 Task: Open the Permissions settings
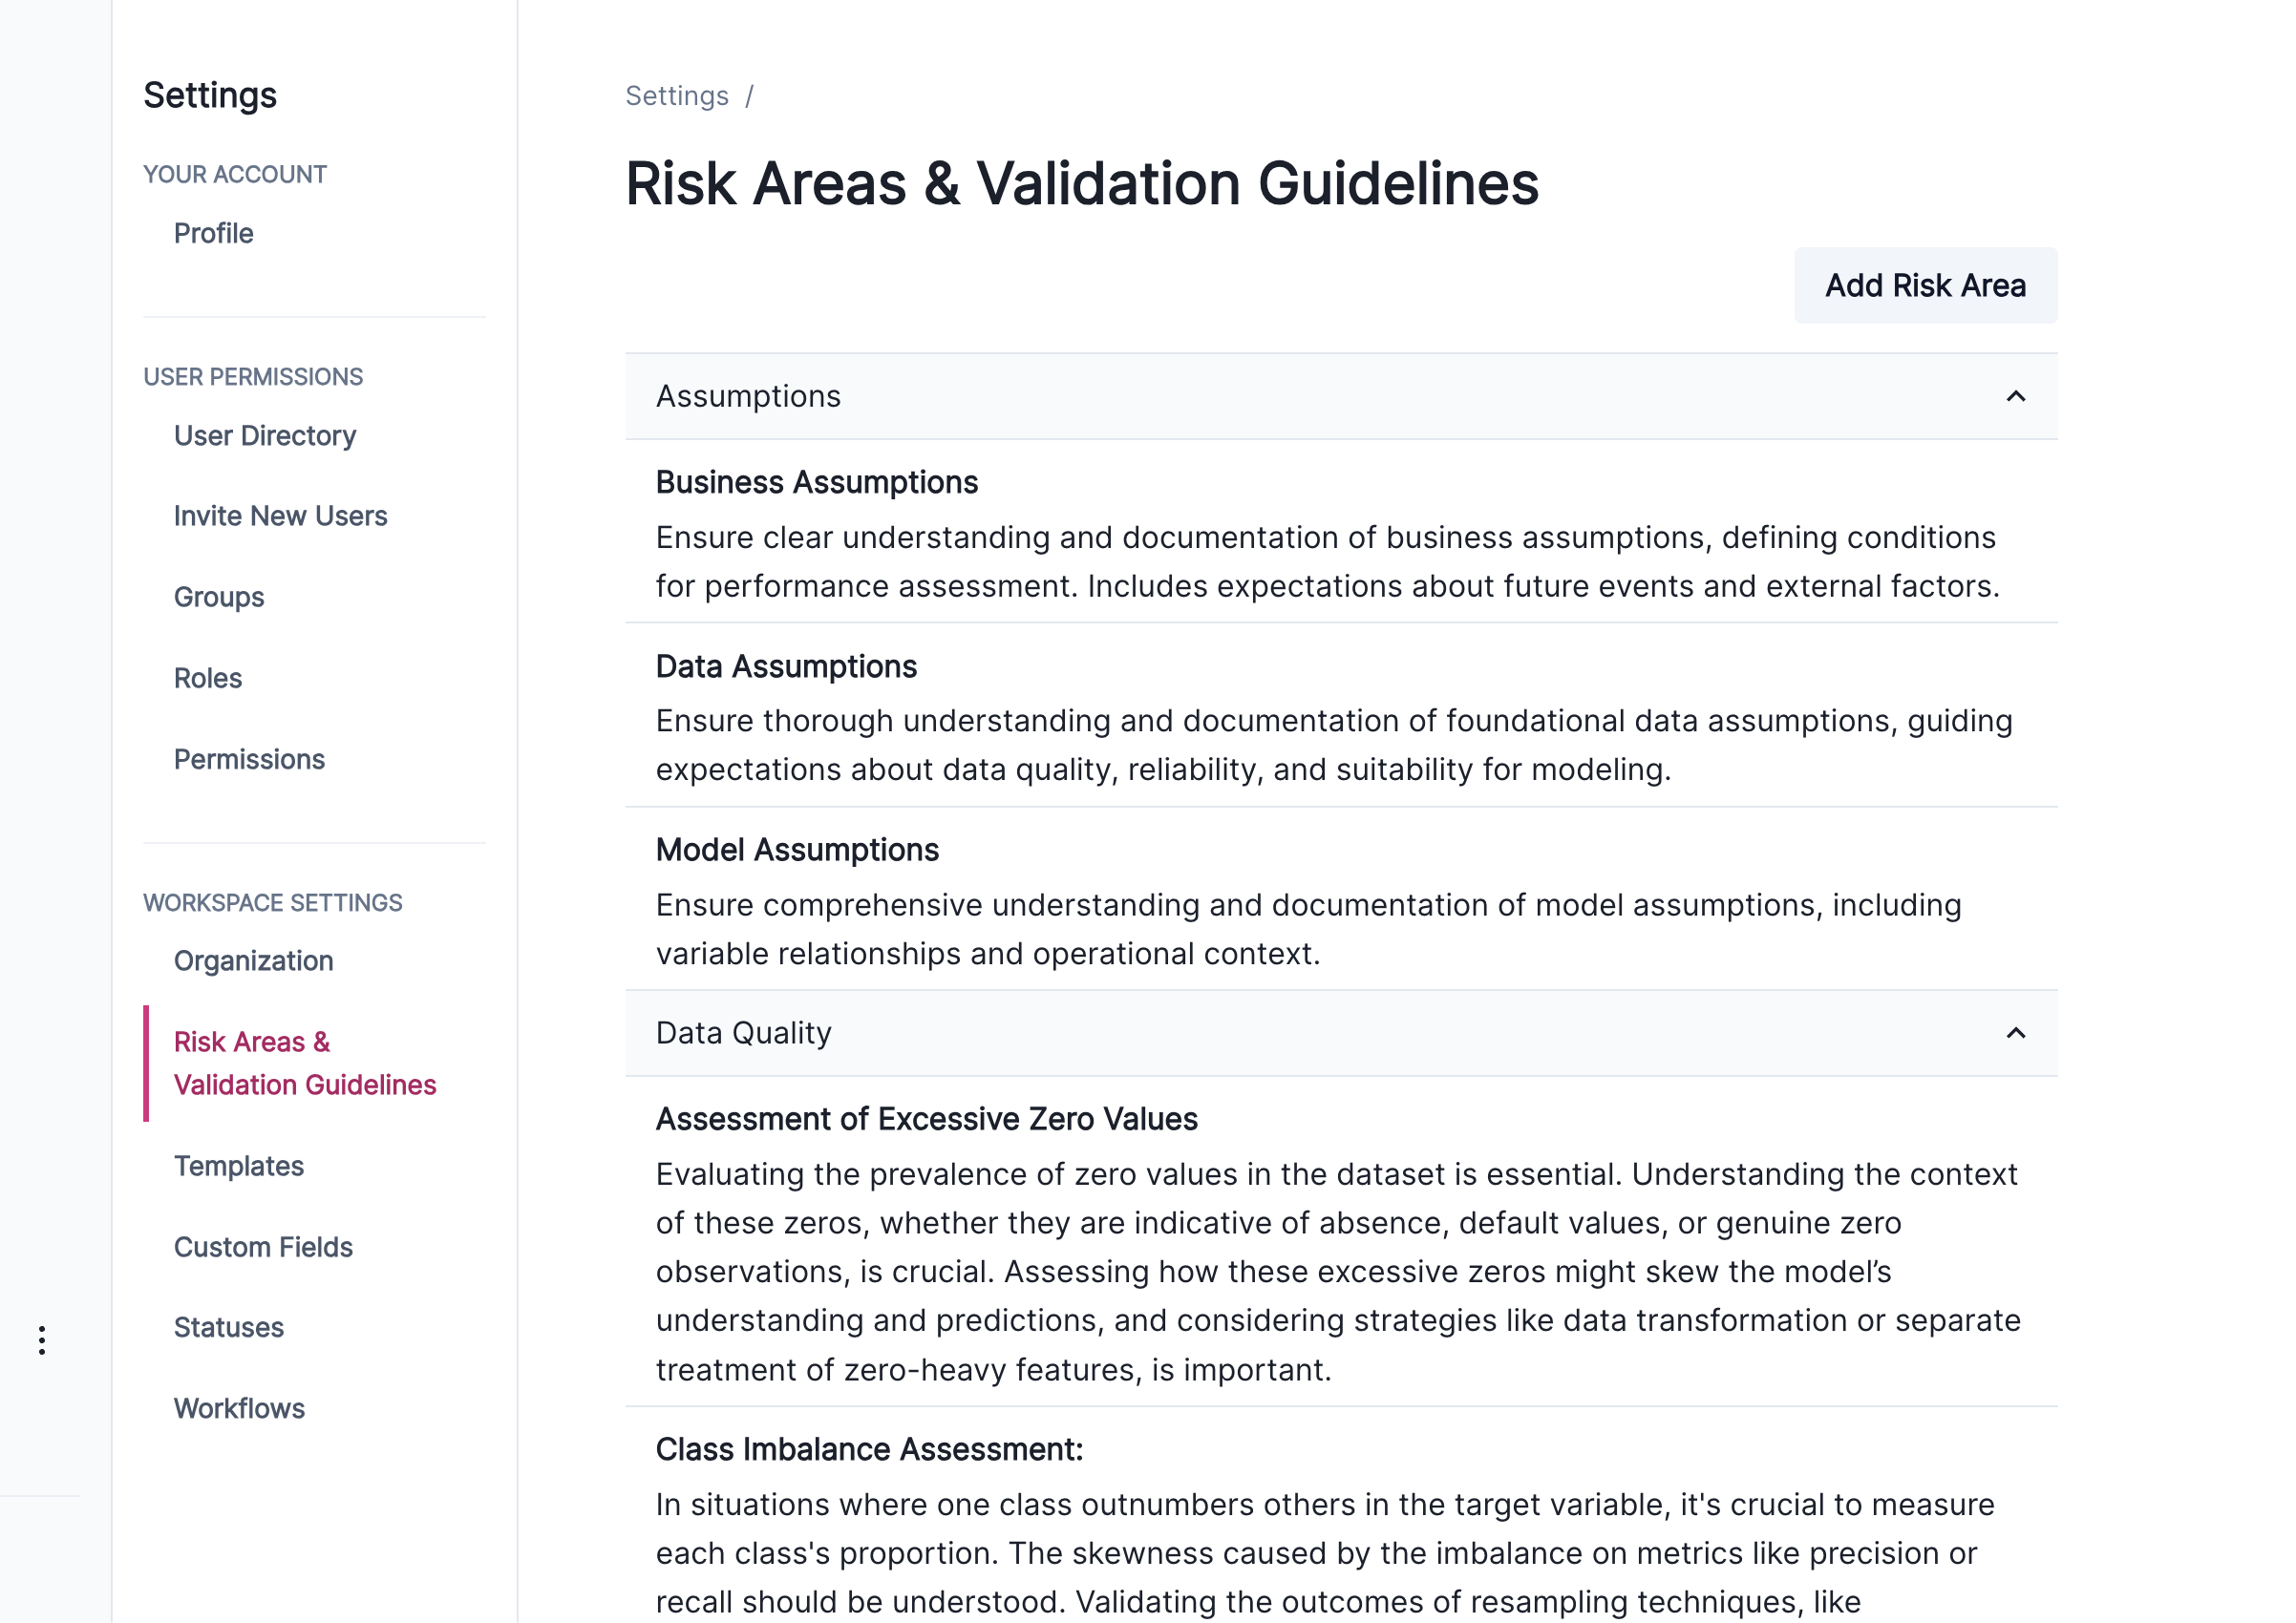250,759
